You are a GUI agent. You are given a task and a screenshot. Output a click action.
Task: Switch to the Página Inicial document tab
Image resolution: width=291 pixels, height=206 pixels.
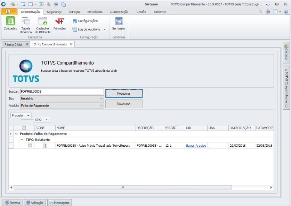click(x=13, y=44)
